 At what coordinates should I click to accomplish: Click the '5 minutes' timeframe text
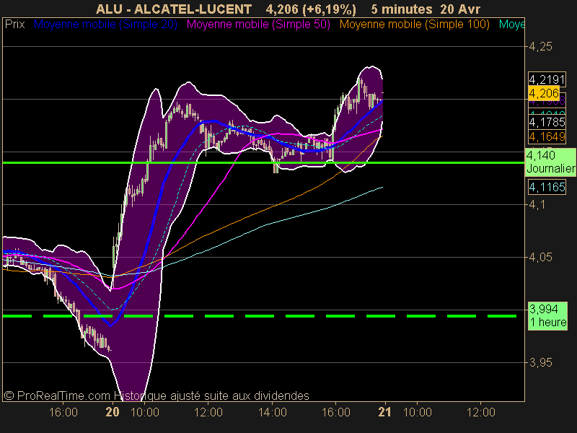coord(402,9)
